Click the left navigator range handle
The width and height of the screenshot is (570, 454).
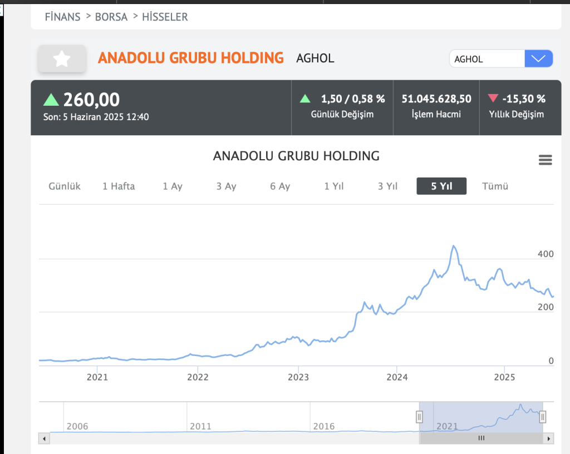[x=420, y=417]
